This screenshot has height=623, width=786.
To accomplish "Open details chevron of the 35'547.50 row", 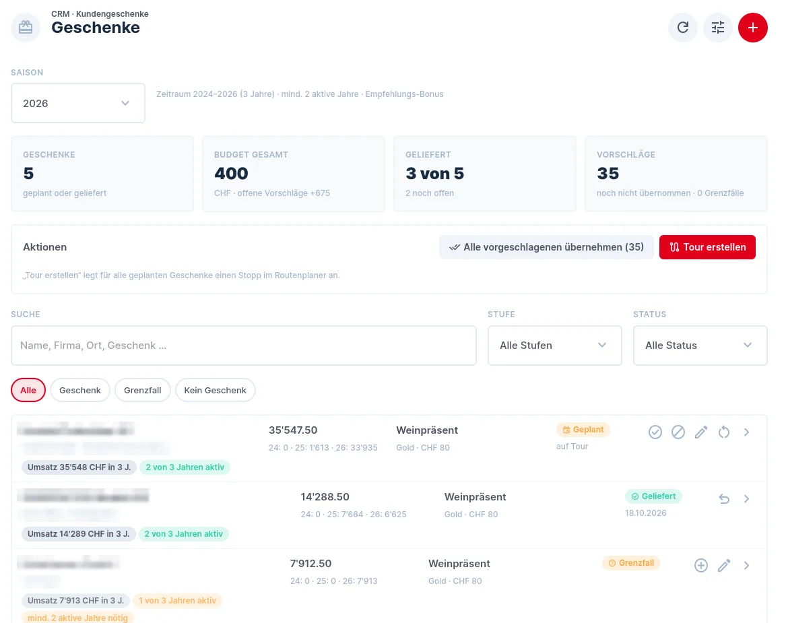I will [x=746, y=432].
